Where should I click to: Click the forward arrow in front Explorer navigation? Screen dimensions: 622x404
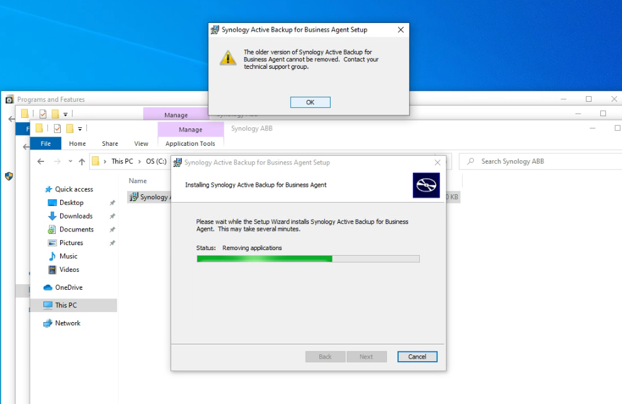(57, 161)
